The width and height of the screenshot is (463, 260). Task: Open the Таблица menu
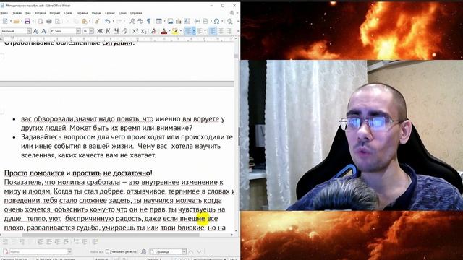pyautogui.click(x=82, y=13)
